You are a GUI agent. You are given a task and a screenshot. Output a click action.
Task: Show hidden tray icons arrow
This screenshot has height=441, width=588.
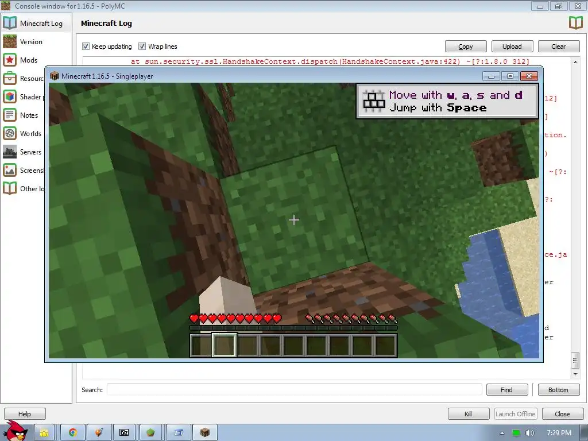tap(502, 433)
